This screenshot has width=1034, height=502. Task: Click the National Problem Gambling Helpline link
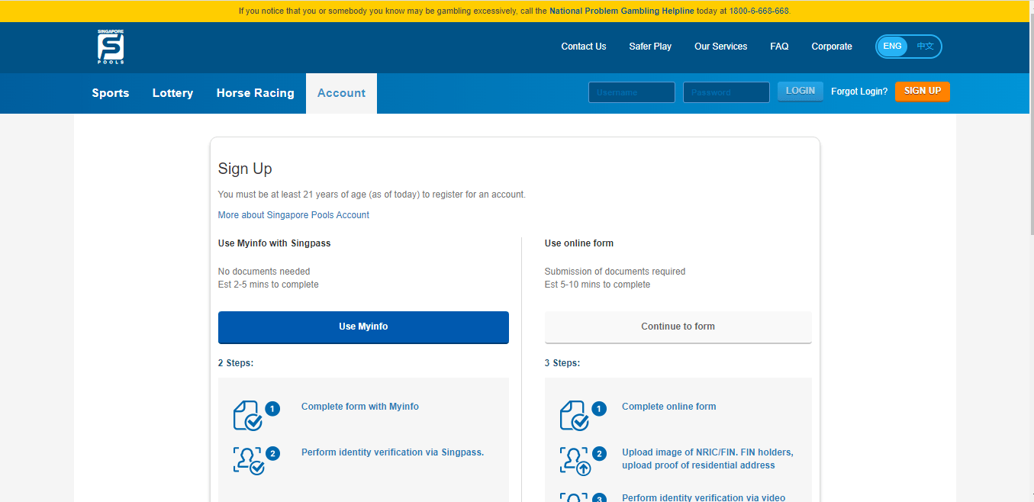(622, 11)
